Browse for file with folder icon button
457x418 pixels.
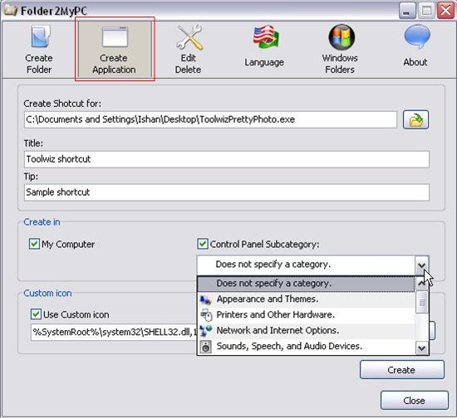click(415, 119)
